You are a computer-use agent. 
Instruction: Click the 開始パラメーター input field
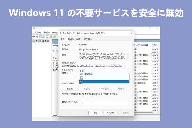(x=105, y=102)
